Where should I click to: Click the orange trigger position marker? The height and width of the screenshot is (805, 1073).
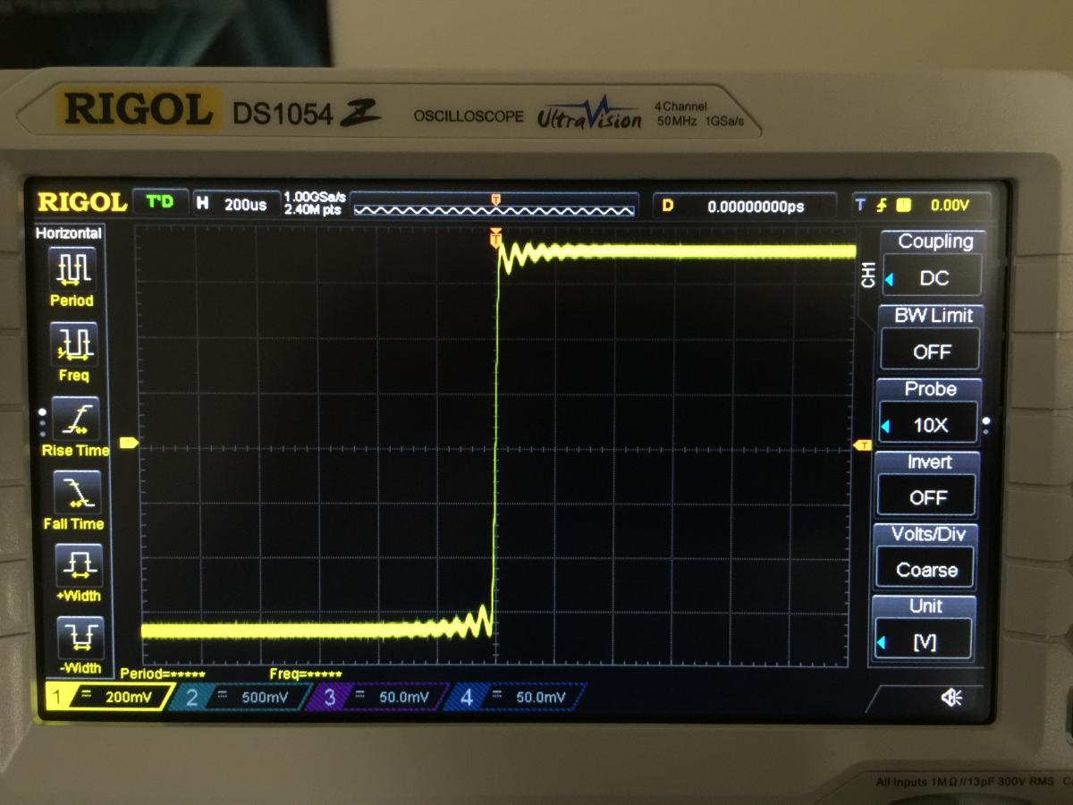coord(494,238)
